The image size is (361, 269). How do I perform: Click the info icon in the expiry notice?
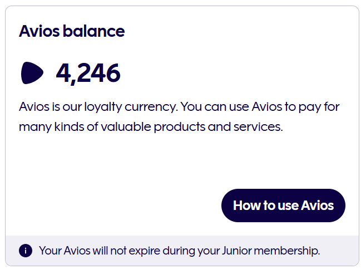pos(26,251)
